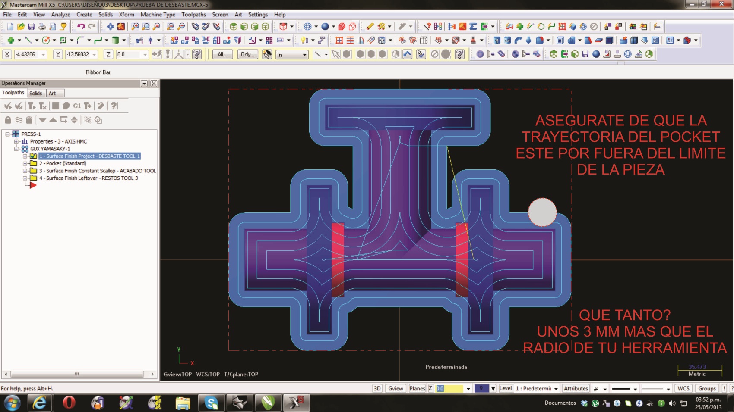The width and height of the screenshot is (734, 412).
Task: Click the Z depth yellow input field
Action: (x=450, y=388)
